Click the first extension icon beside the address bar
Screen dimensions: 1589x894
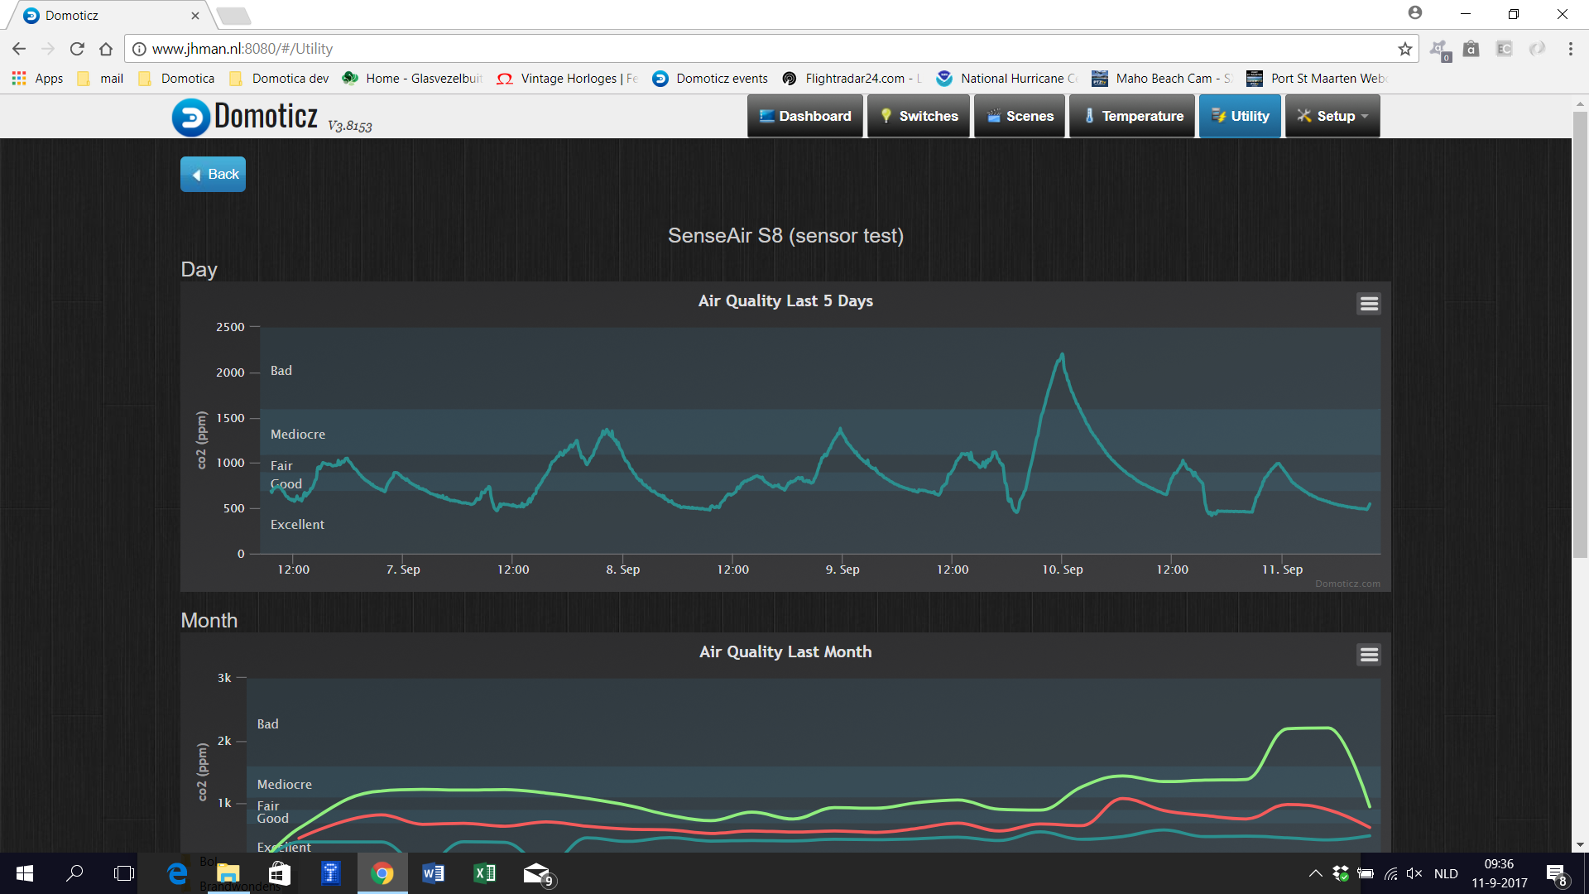coord(1440,50)
